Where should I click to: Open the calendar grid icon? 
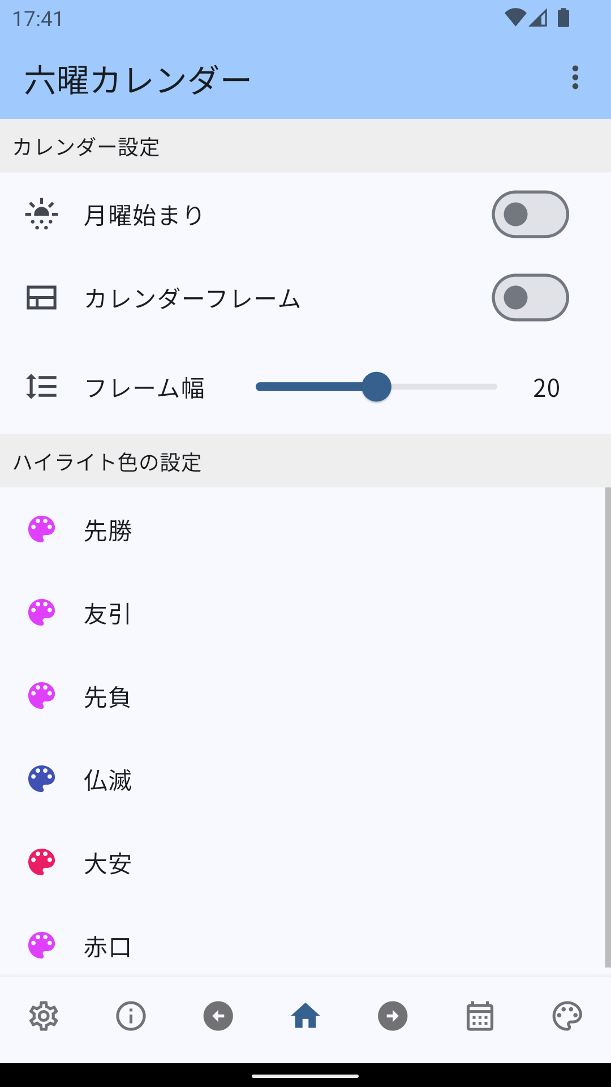point(480,1016)
